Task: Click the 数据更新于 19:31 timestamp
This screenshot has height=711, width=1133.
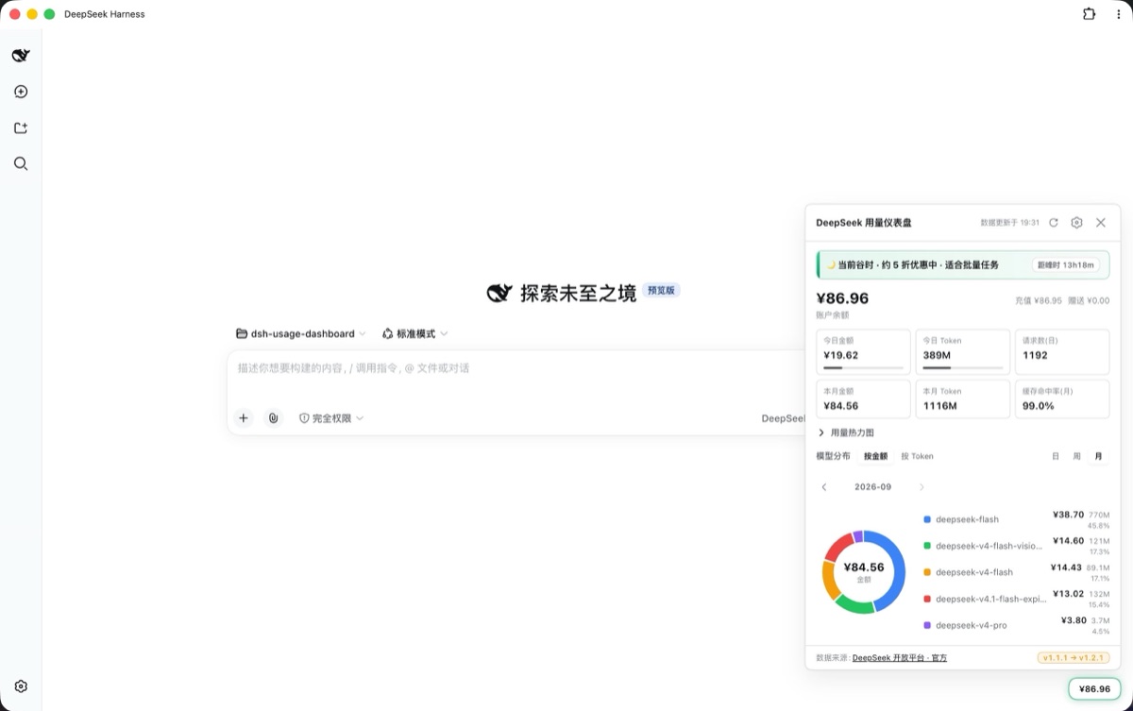Action: pos(1009,223)
